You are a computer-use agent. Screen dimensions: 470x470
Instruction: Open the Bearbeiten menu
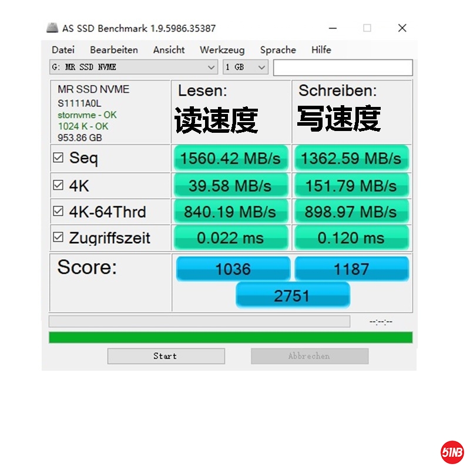114,50
